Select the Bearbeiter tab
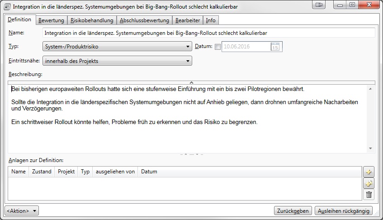Viewport: 383px width, 220px height. point(187,20)
